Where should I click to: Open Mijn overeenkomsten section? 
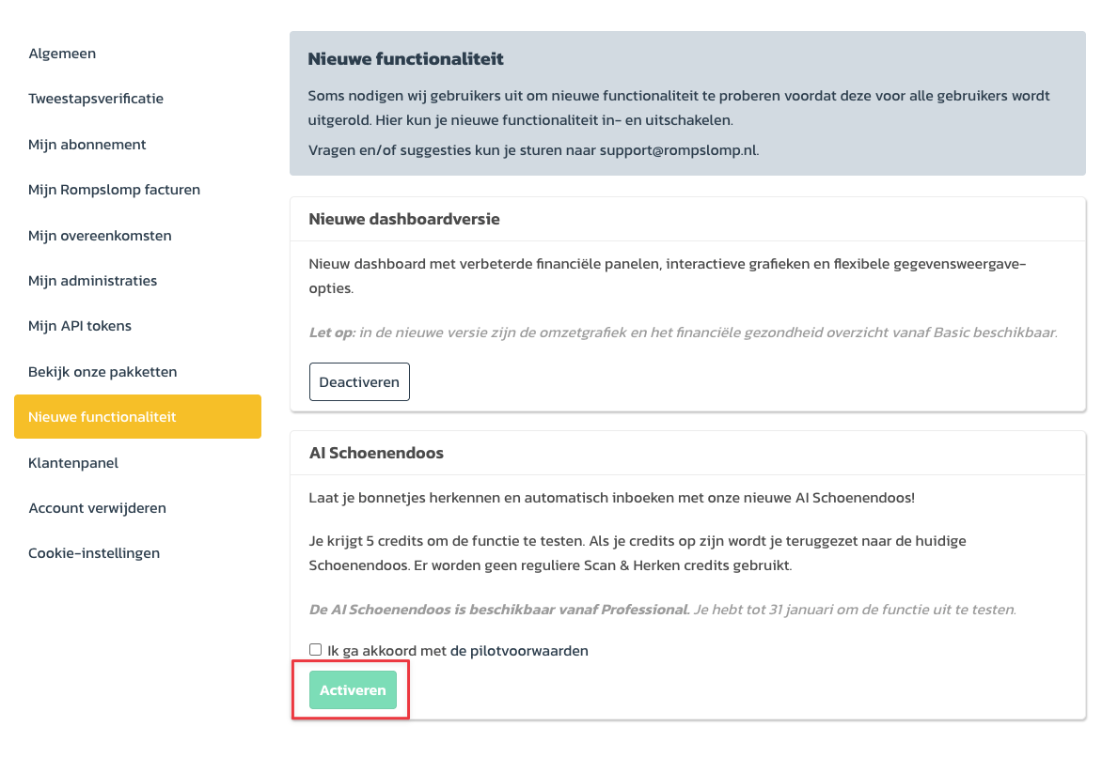coord(100,236)
